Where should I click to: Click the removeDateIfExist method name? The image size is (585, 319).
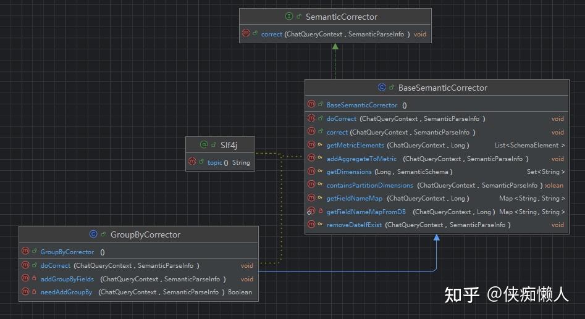pos(354,225)
